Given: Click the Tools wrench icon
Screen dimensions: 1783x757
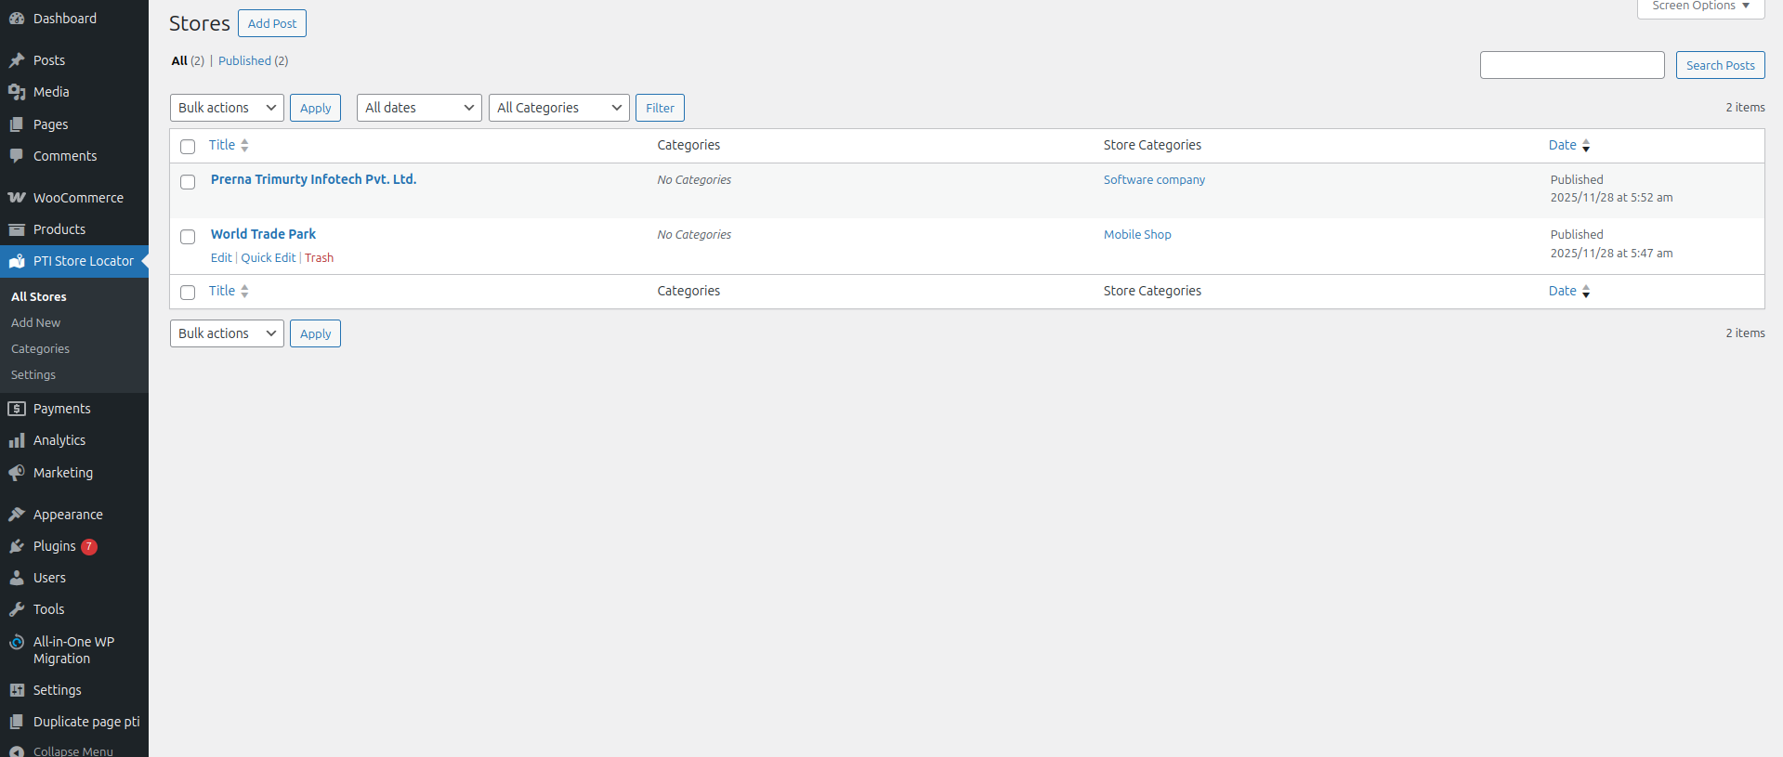Looking at the screenshot, I should 17,609.
